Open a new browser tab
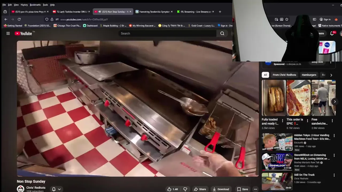 (220, 12)
